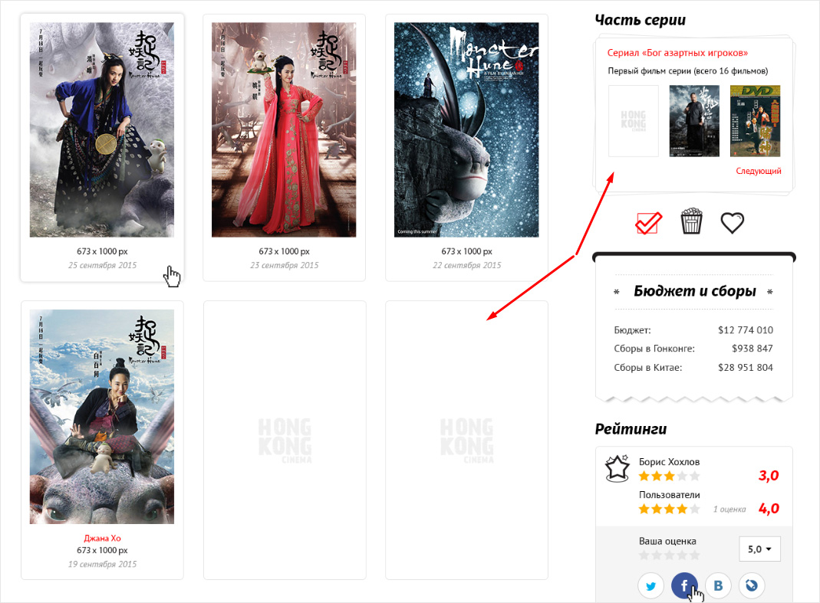
Task: Open the DVD cover in the series
Action: 755,121
